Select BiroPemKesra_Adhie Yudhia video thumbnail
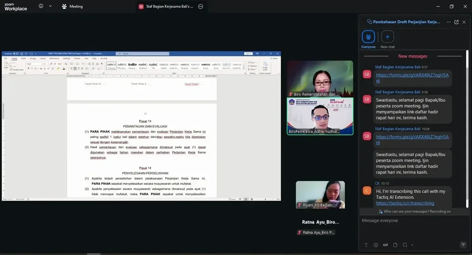472x255 pixels. tap(320, 116)
